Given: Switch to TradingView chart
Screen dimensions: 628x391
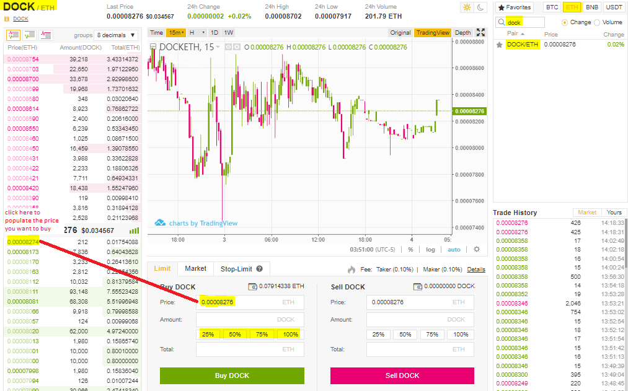Looking at the screenshot, I should click(433, 33).
